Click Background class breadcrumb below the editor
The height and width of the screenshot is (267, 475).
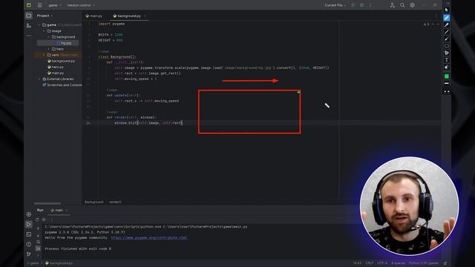(94, 202)
